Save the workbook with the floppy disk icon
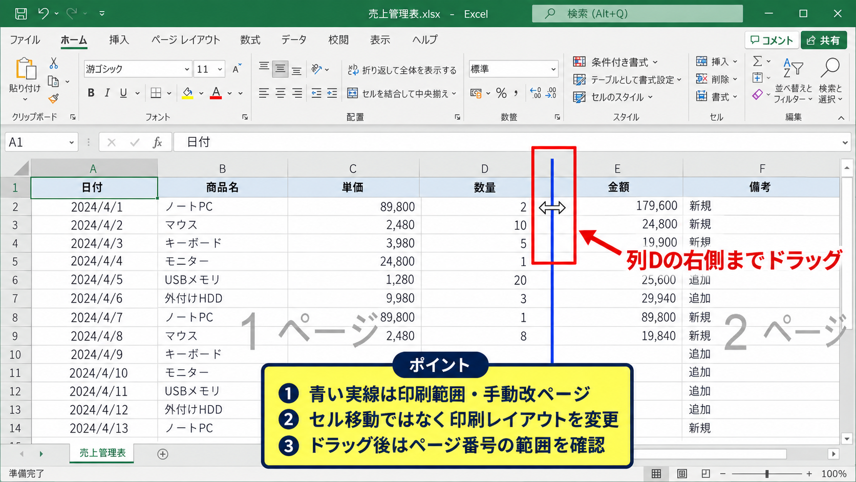The height and width of the screenshot is (482, 856). coord(21,14)
